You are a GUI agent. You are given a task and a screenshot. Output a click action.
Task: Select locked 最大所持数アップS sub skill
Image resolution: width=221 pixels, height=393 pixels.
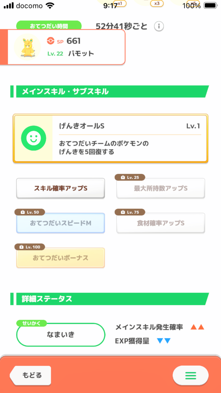(x=161, y=188)
